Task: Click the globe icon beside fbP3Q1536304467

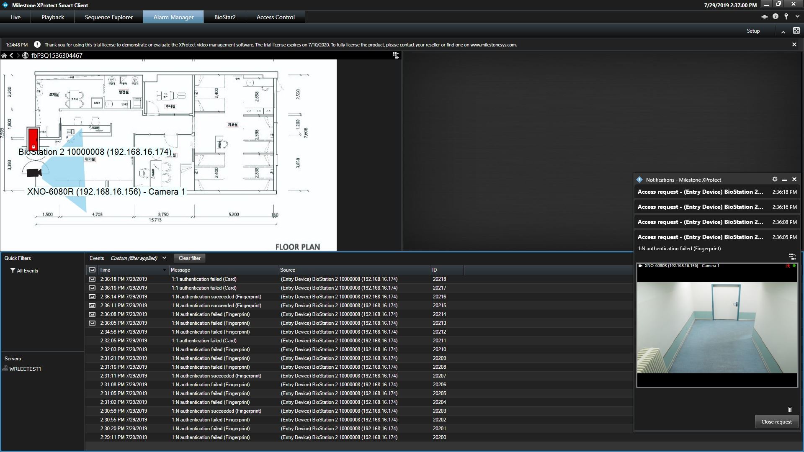Action: [x=26, y=56]
